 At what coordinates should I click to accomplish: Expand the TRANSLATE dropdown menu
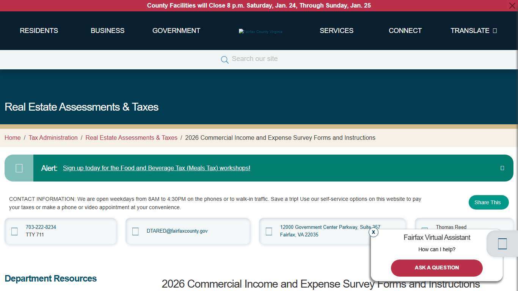tap(473, 31)
